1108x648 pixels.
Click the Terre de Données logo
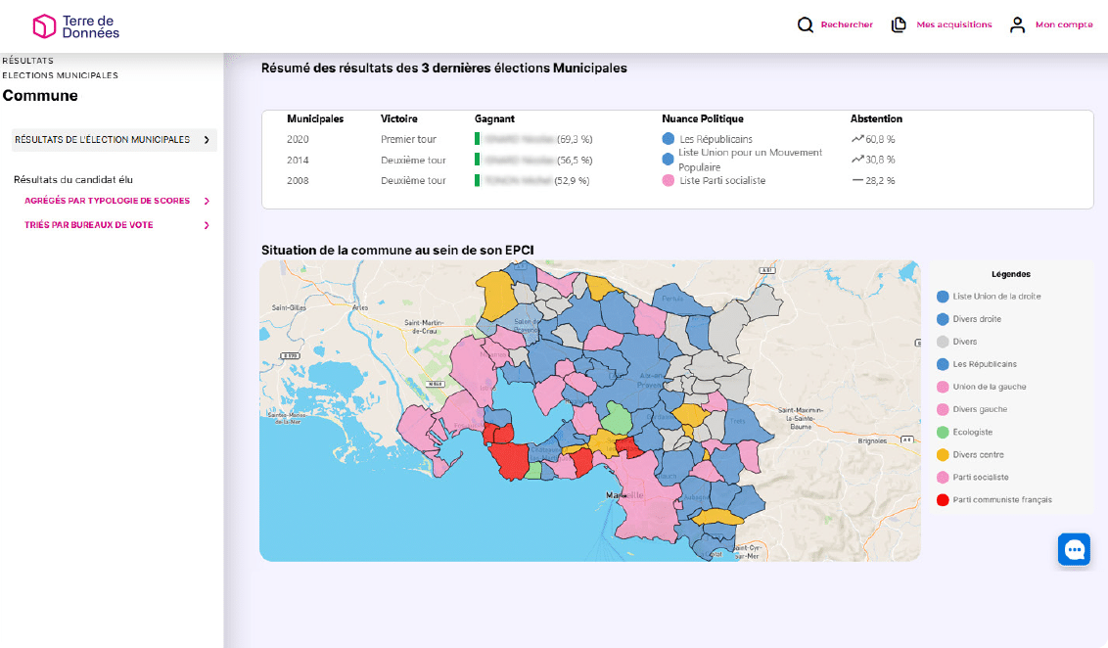click(76, 26)
